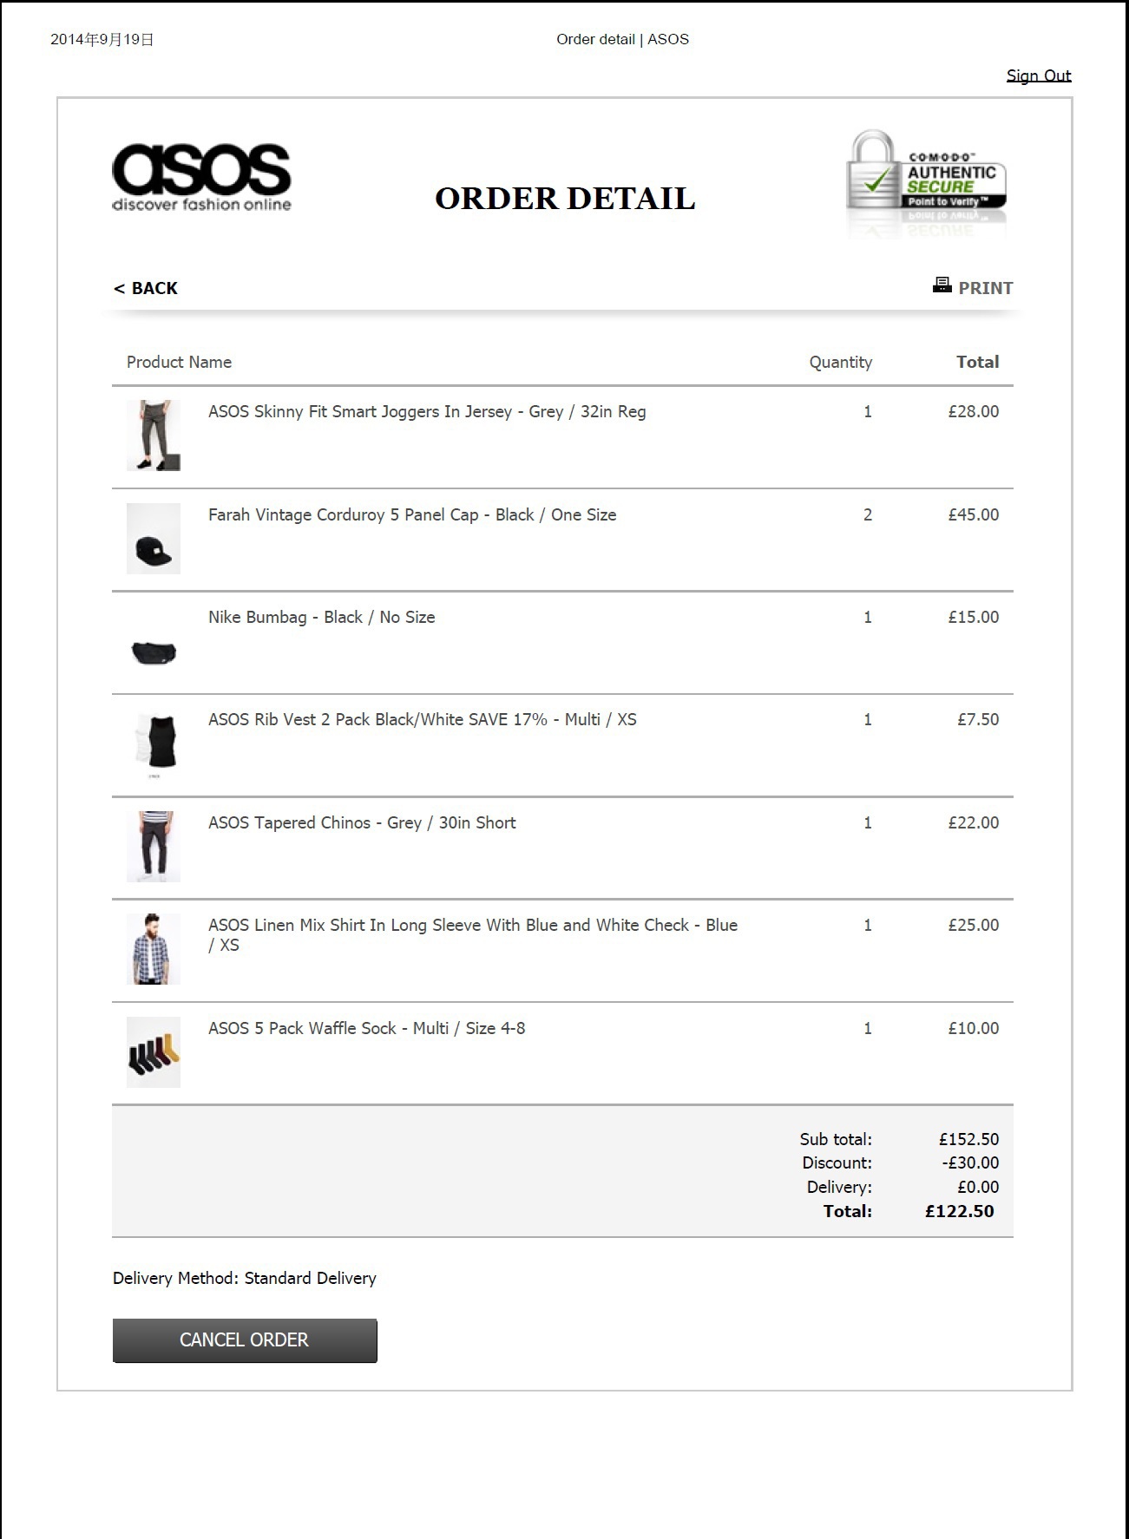1129x1539 pixels.
Task: Click the CANCEL ORDER button
Action: pos(245,1340)
